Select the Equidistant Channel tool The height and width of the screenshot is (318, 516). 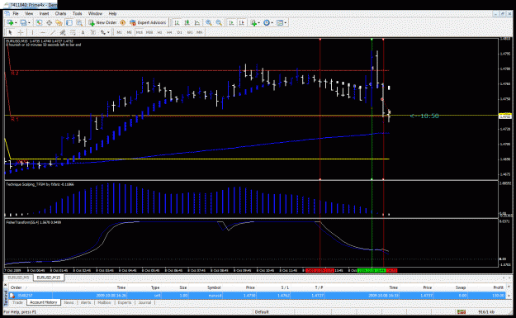click(63, 32)
